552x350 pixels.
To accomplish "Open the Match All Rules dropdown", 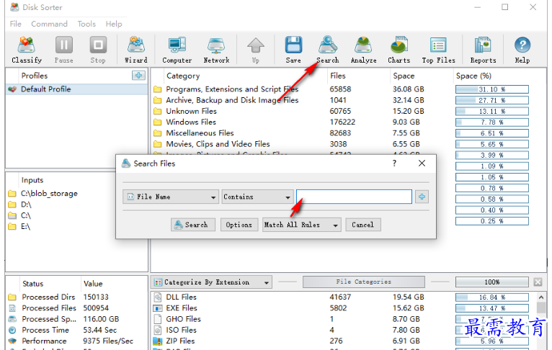I will tap(302, 225).
